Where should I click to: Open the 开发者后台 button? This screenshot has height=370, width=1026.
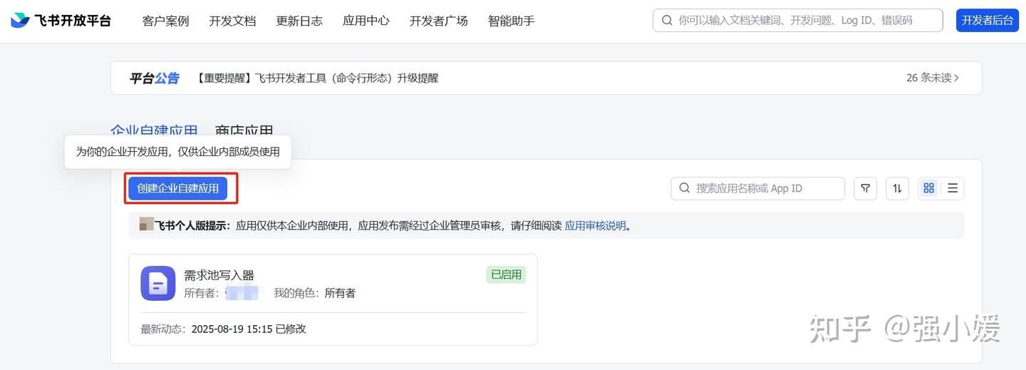pos(988,20)
